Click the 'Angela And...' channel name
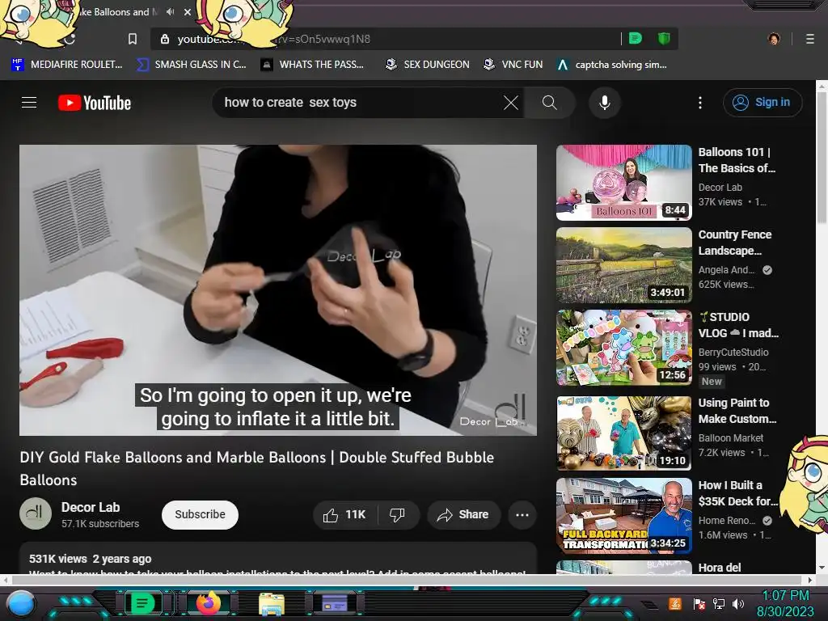This screenshot has height=621, width=828. coord(726,270)
